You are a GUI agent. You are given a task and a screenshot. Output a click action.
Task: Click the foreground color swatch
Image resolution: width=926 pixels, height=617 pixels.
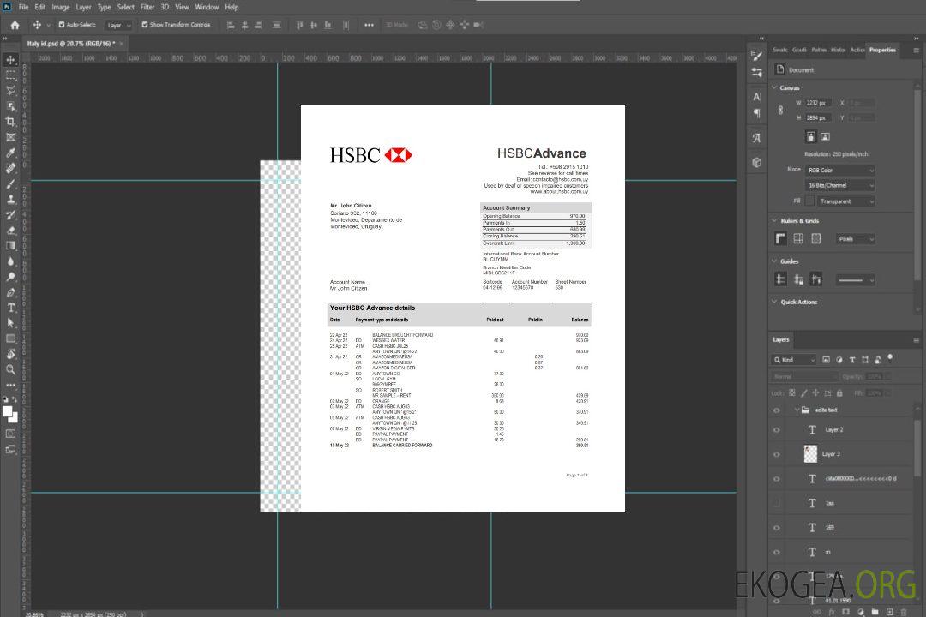[8, 412]
